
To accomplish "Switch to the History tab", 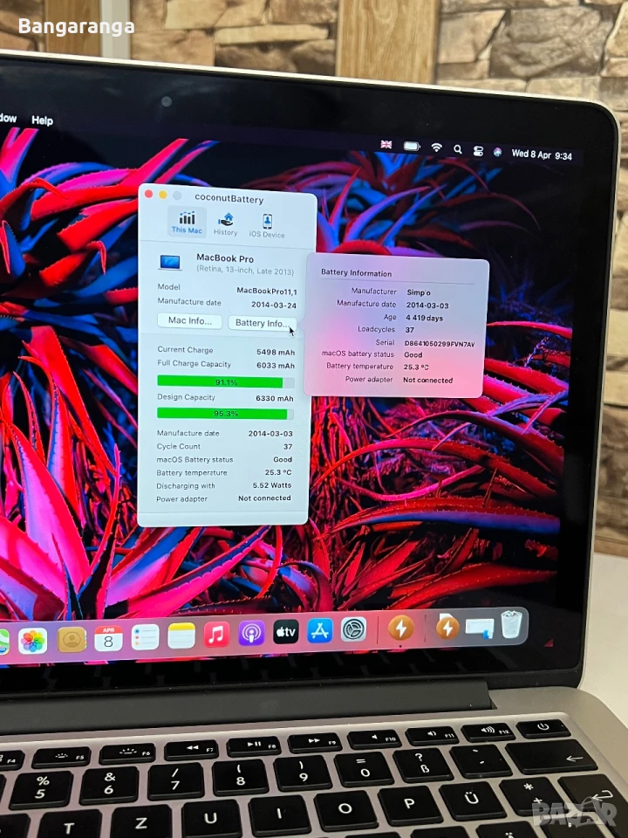I will click(x=225, y=224).
